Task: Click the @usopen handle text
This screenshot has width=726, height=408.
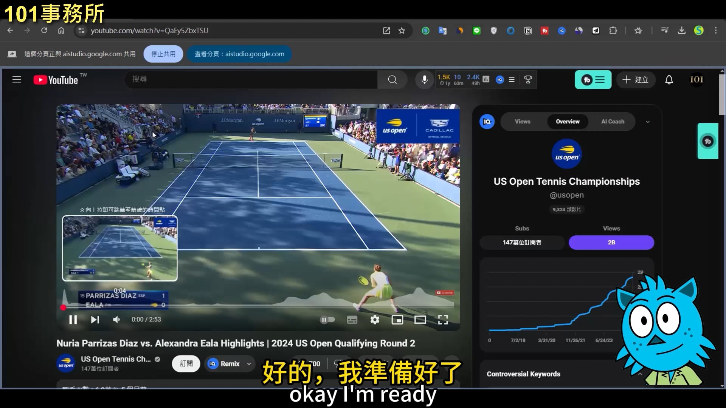Action: [566, 195]
